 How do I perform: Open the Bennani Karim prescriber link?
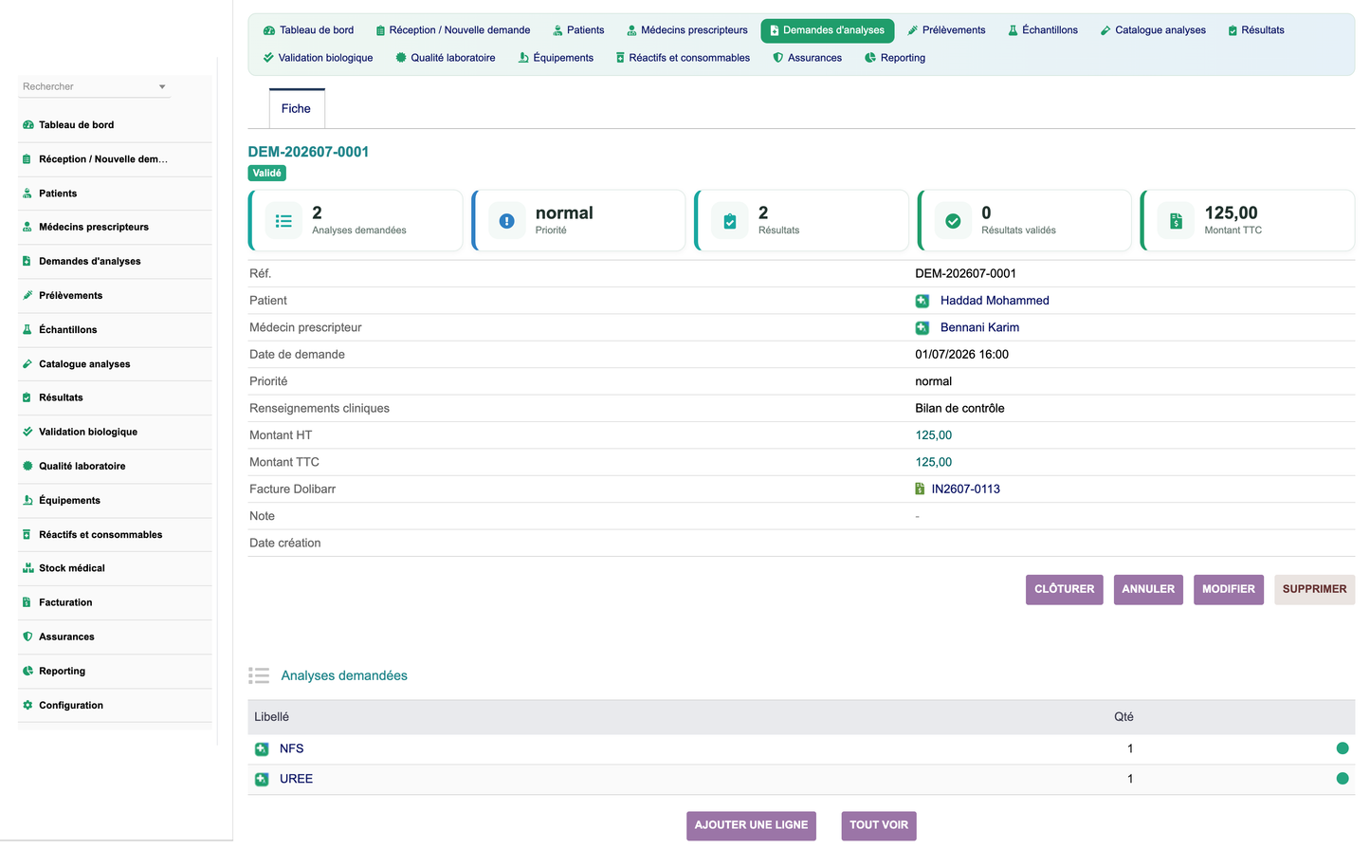[979, 327]
